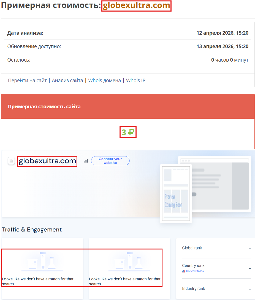Open the Whois IP link
The height and width of the screenshot is (301, 255).
click(x=135, y=80)
